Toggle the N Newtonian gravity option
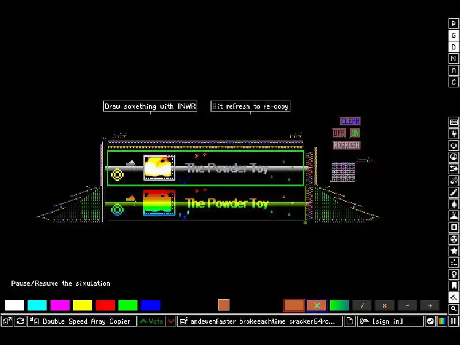This screenshot has height=345, width=460. click(454, 59)
